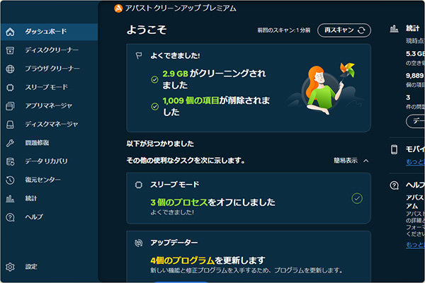Click the mobile phone icon in right panel

pos(394,149)
